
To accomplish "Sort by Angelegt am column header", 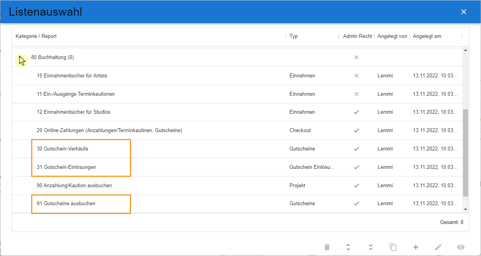I will (x=427, y=36).
